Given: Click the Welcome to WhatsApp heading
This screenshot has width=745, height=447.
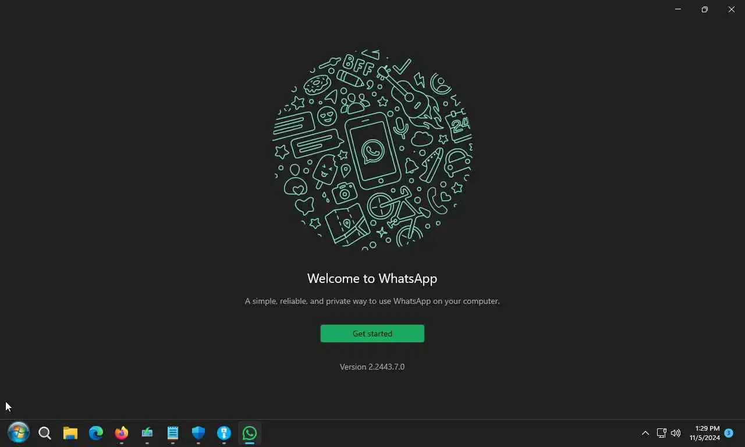Looking at the screenshot, I should click(372, 278).
